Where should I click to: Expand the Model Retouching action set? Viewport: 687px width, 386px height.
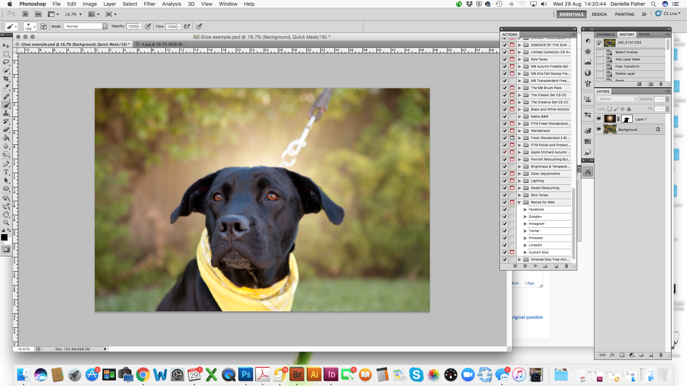[520, 188]
